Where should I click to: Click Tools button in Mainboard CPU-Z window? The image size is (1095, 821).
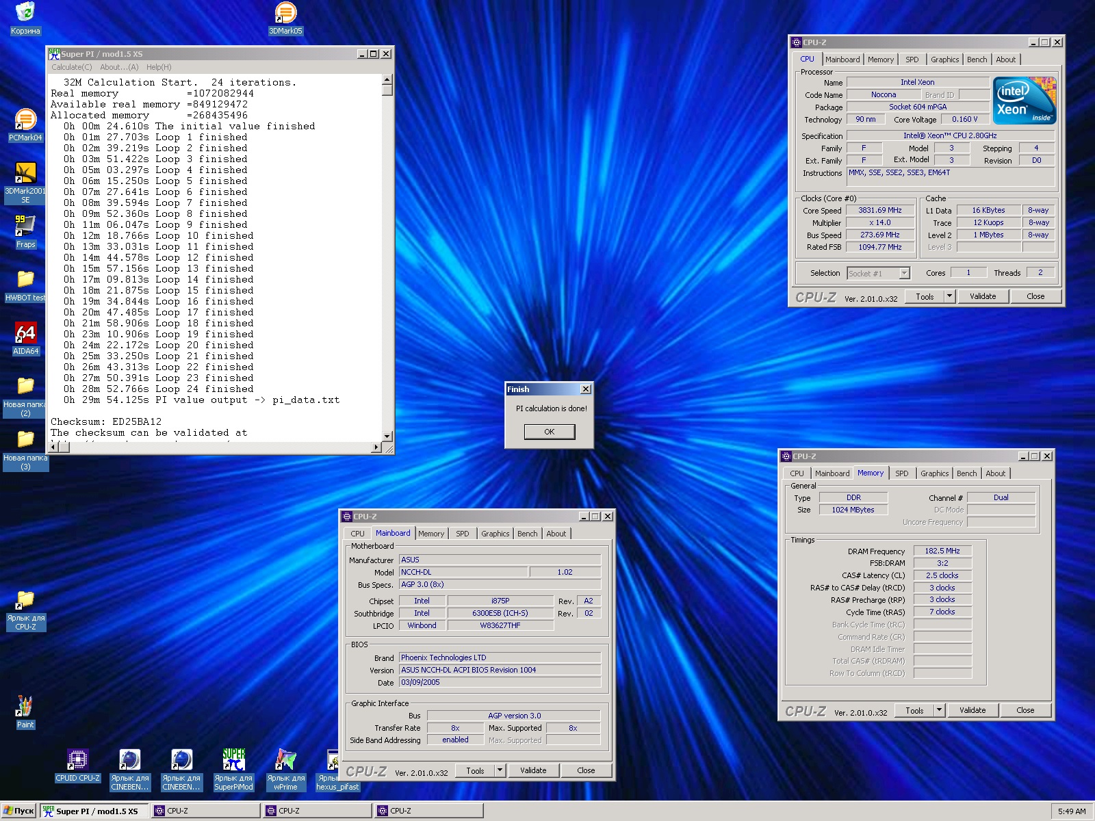tap(475, 770)
